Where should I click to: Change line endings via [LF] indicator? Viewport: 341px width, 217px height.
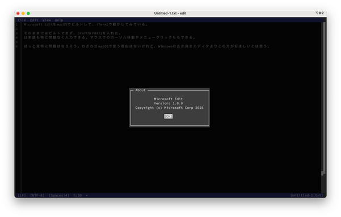pyautogui.click(x=22, y=195)
